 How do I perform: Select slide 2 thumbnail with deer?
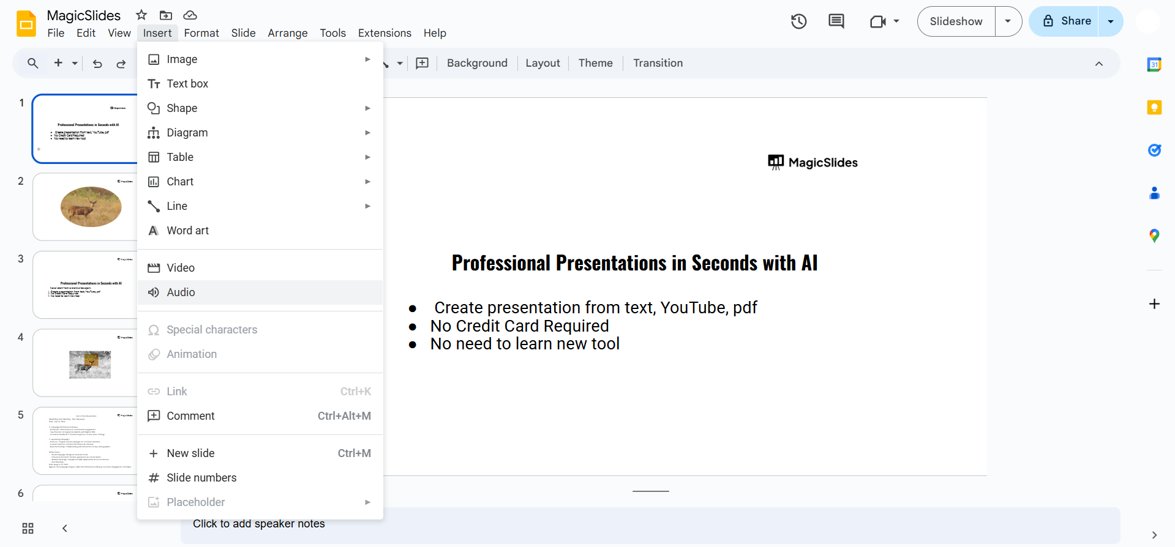pos(86,207)
